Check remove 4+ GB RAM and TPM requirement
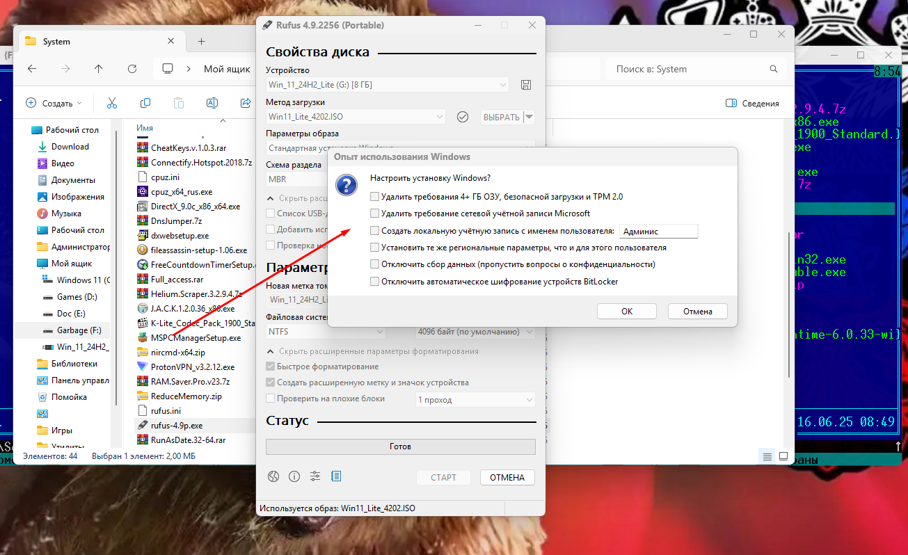The width and height of the screenshot is (908, 555). [x=375, y=197]
